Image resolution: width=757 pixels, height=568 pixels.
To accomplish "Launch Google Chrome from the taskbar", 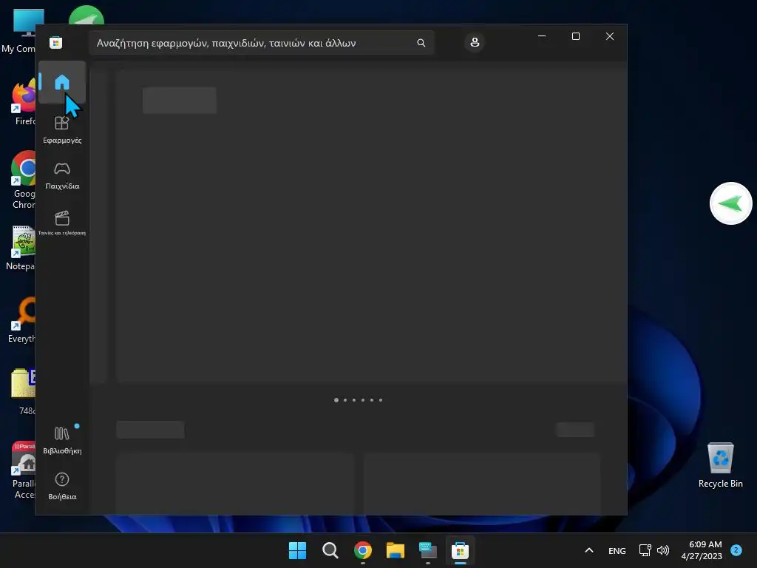I will coord(362,550).
